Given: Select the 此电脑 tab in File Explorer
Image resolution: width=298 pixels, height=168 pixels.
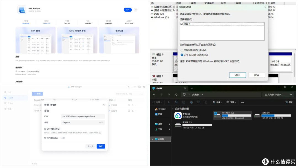Looking at the screenshot, I should tap(169, 88).
